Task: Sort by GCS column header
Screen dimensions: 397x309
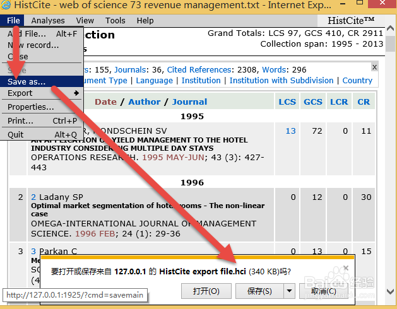Action: click(x=313, y=102)
